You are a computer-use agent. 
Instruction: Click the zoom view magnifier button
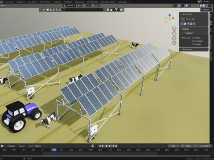pos(174,28)
